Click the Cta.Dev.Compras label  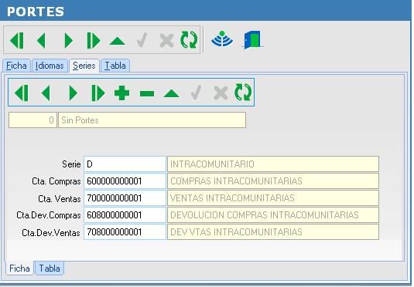click(49, 215)
